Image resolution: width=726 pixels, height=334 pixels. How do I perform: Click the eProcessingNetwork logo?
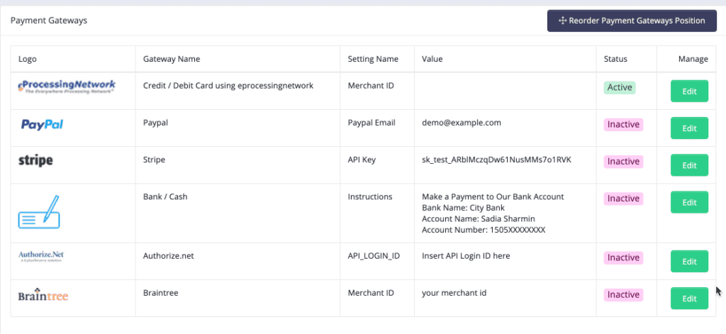pyautogui.click(x=67, y=87)
